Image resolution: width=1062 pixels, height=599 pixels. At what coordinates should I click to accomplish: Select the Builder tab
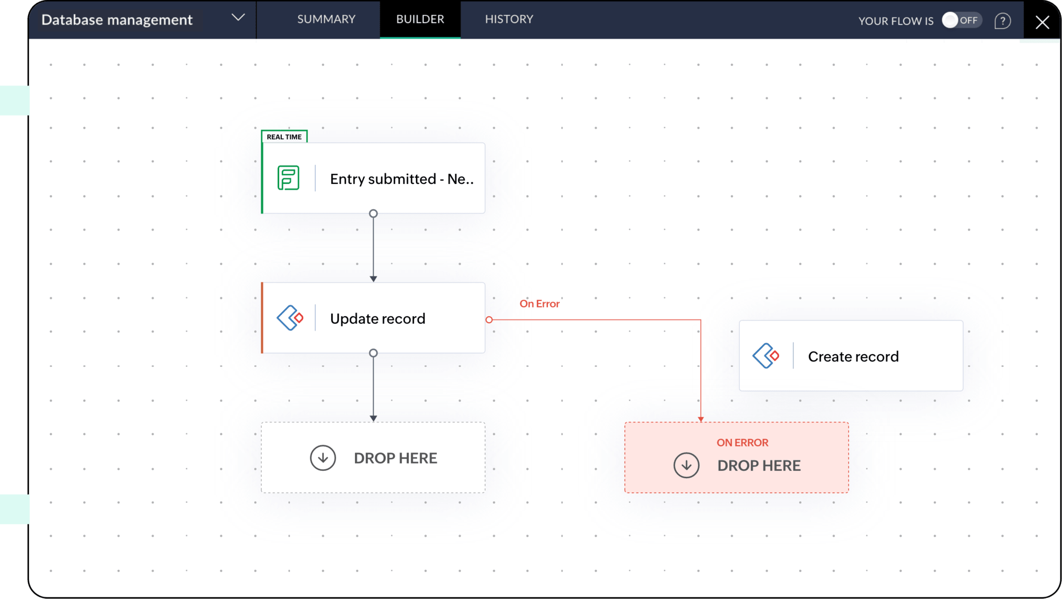420,19
